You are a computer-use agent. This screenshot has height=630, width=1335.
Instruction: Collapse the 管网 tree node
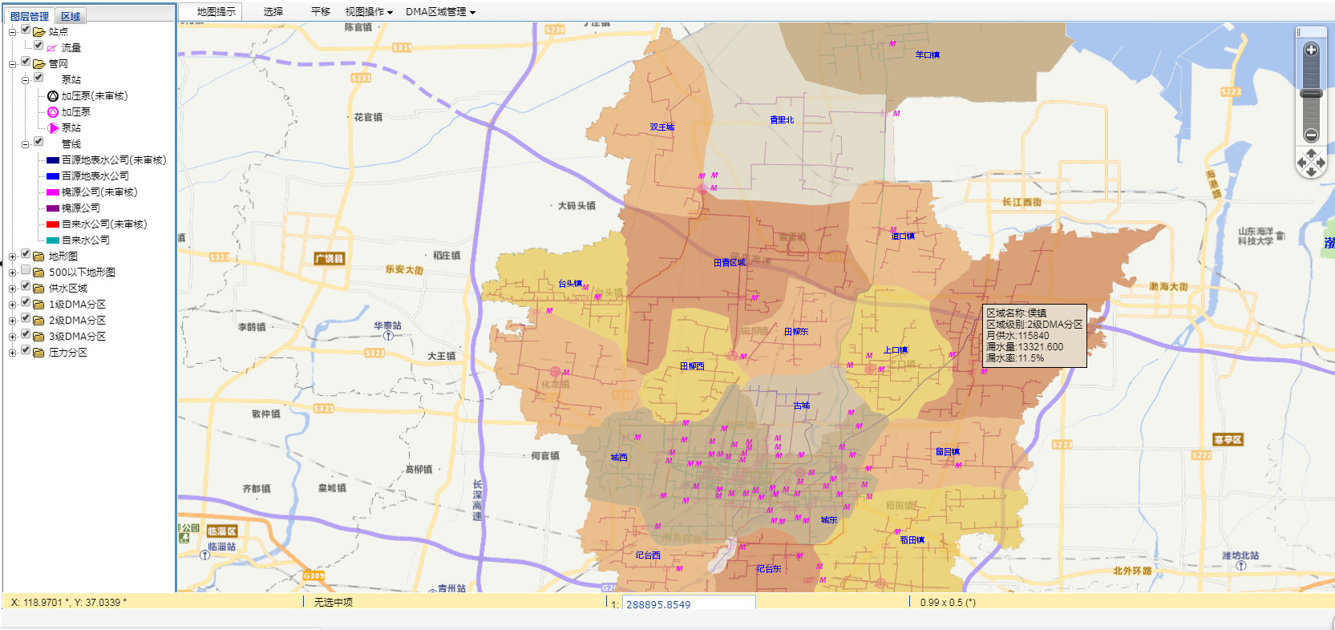12,64
